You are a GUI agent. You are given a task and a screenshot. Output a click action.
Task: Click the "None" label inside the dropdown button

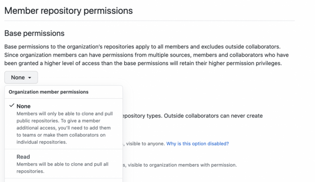click(18, 78)
